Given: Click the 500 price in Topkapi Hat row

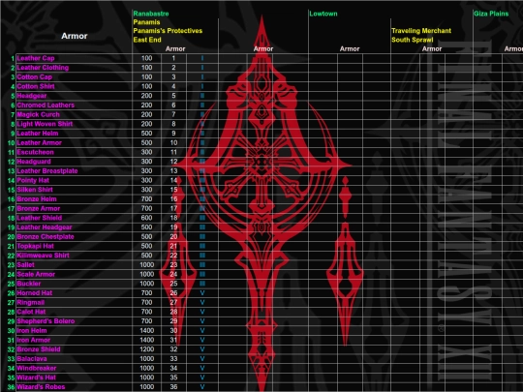Looking at the screenshot, I should (x=147, y=246).
